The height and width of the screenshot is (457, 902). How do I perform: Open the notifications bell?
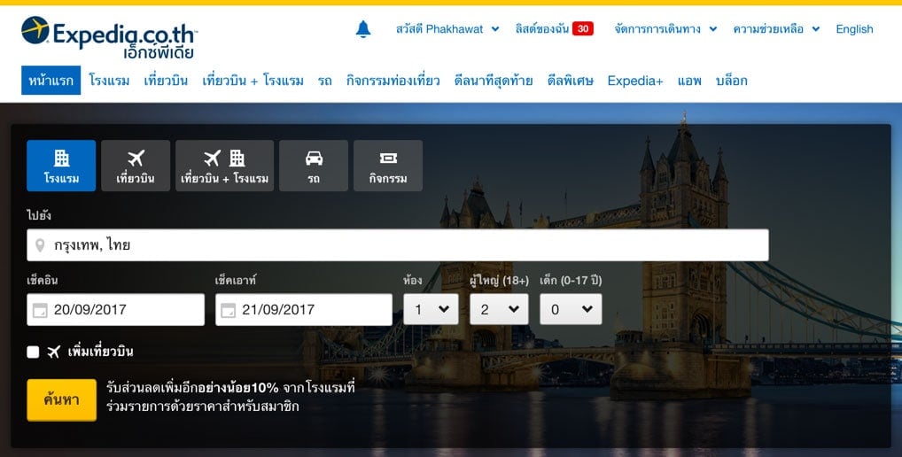tap(363, 28)
